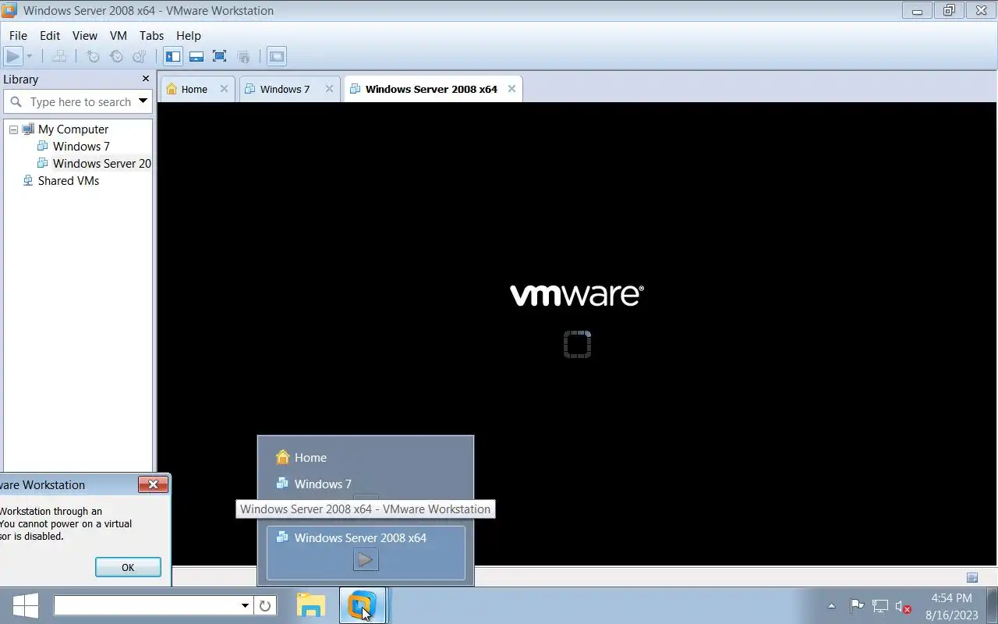Viewport: 998px width, 624px height.
Task: Open the Tabs menu
Action: coord(151,36)
